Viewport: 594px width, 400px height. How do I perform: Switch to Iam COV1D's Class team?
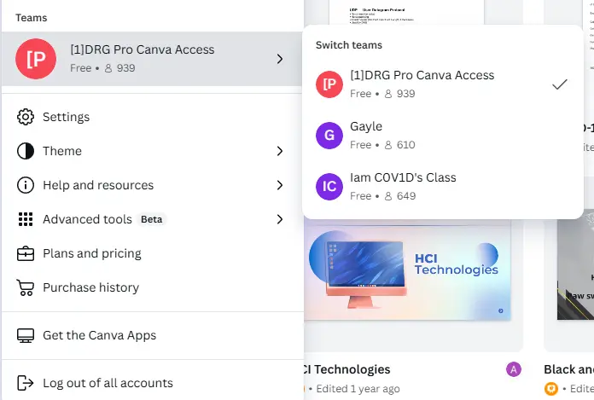tap(442, 187)
